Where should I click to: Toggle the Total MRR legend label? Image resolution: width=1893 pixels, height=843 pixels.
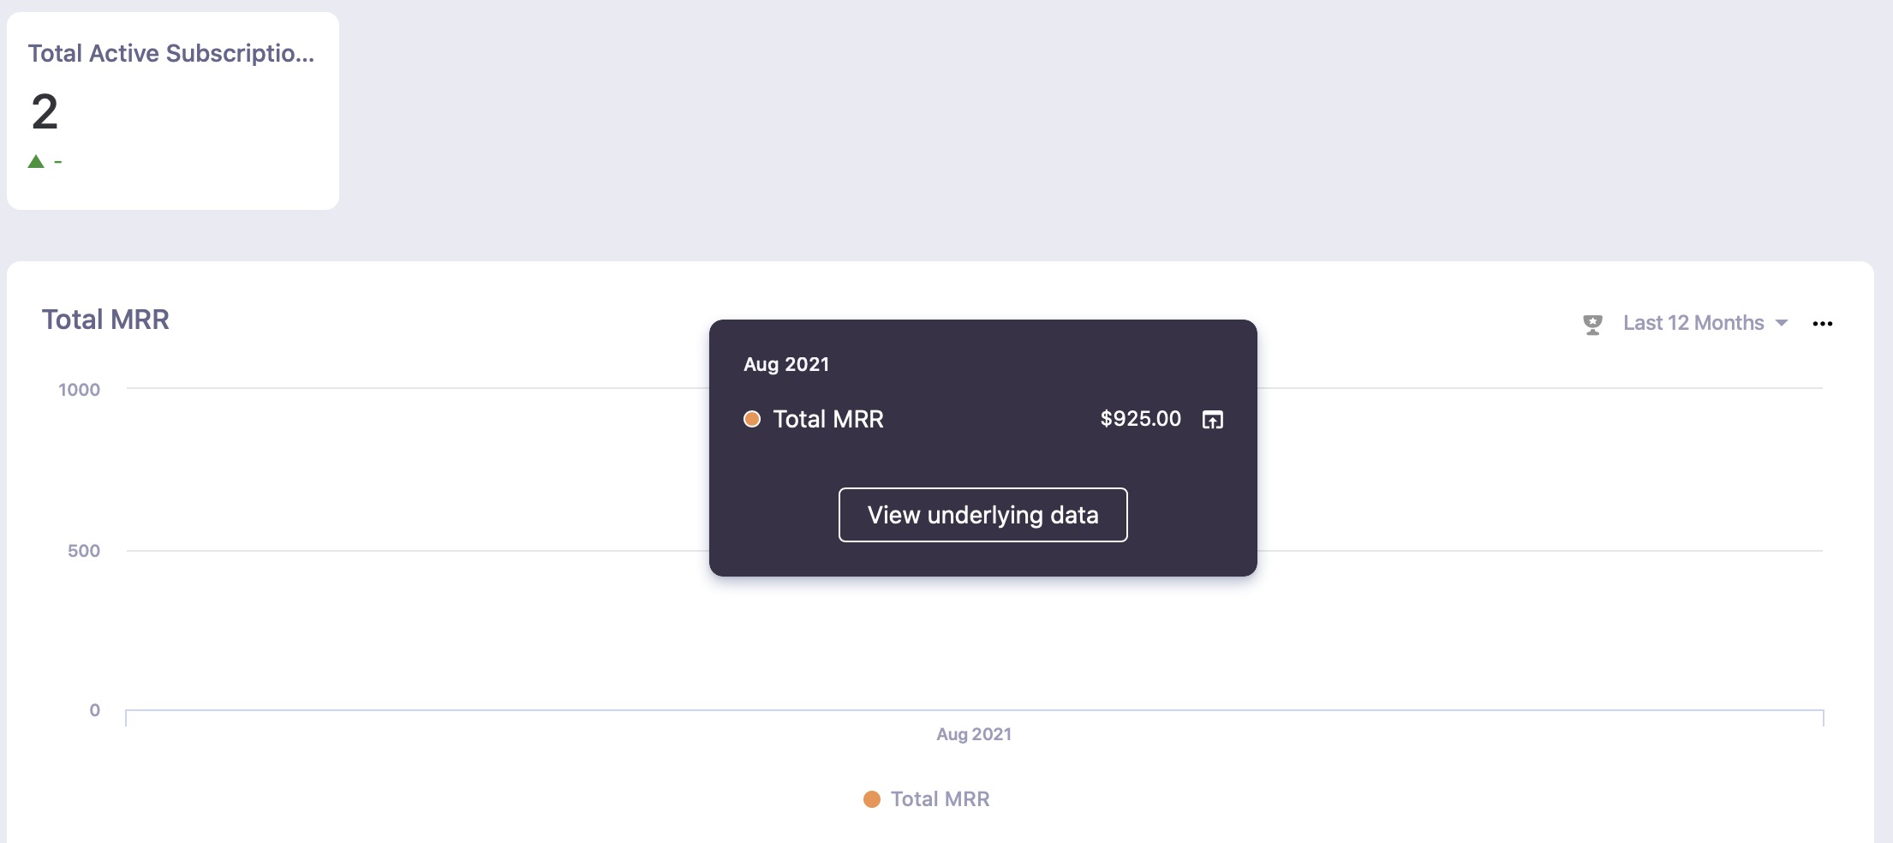click(x=940, y=799)
